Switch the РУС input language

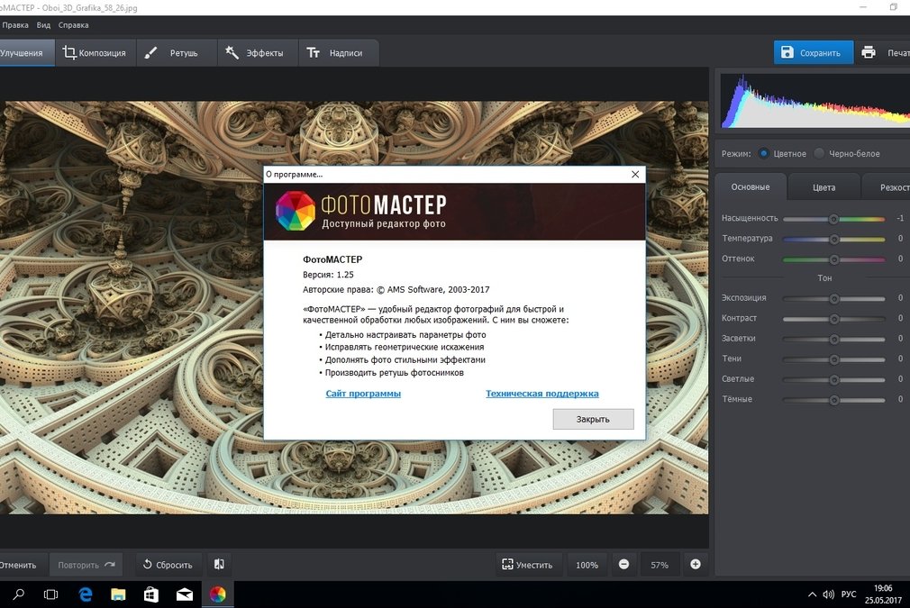click(x=849, y=594)
